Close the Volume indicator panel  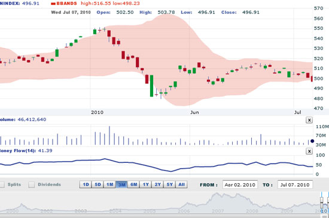309,120
